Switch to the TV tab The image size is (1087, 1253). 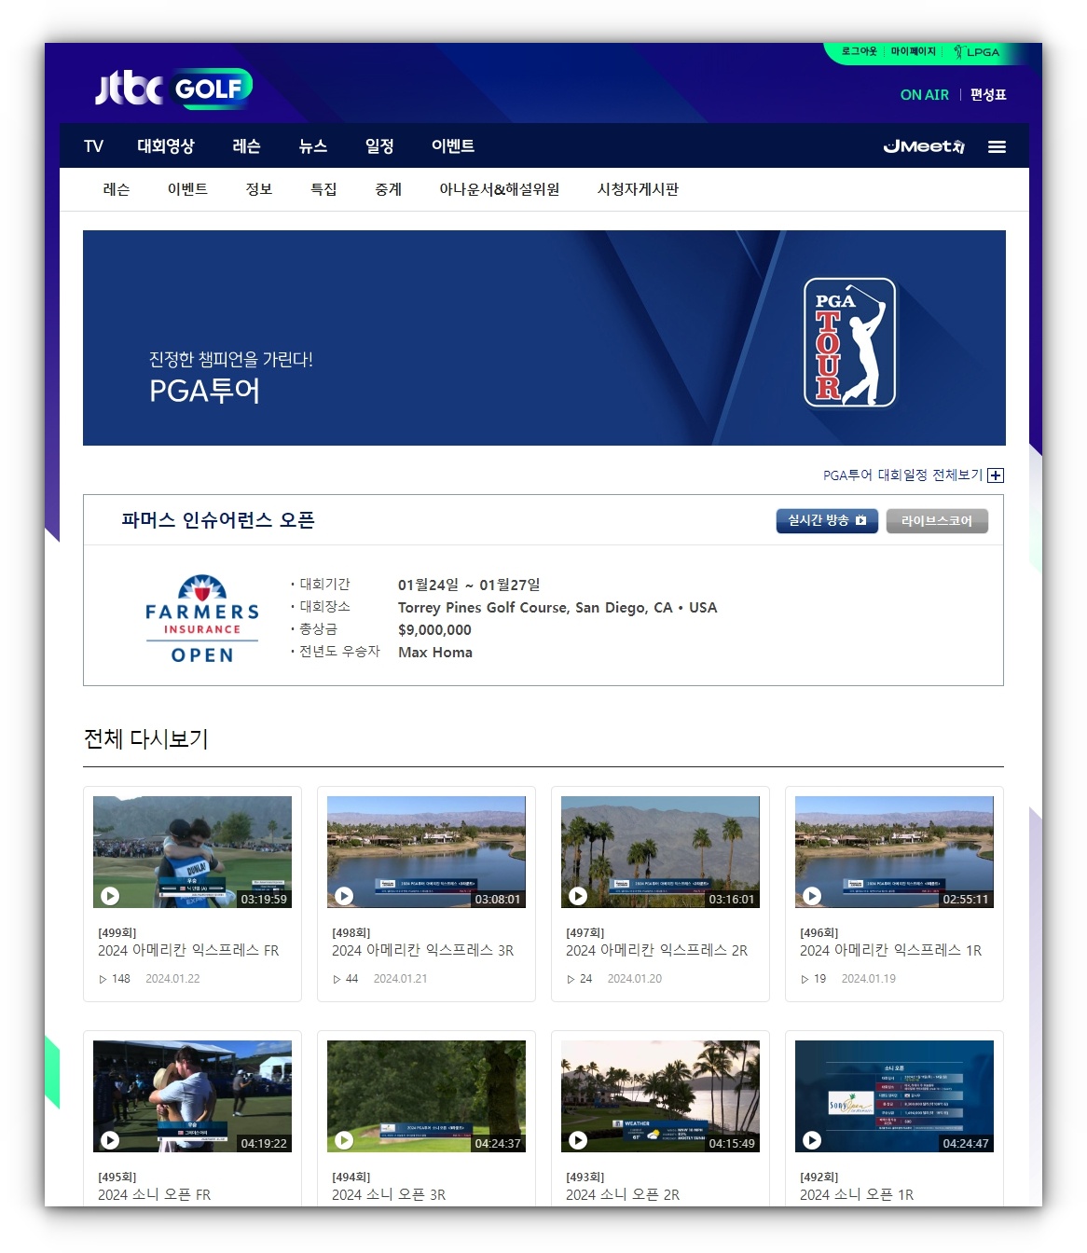pos(92,145)
